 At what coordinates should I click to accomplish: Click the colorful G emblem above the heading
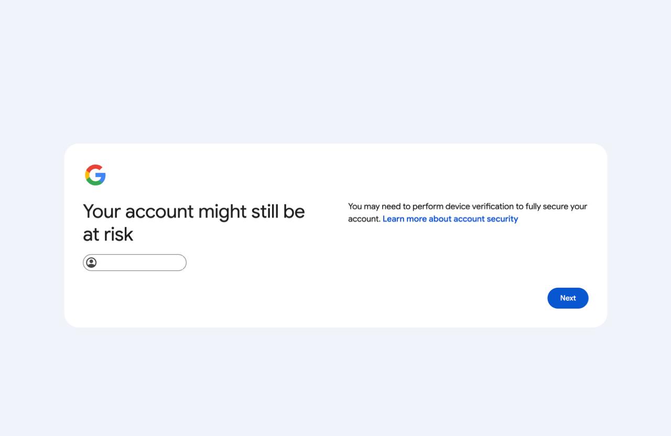click(x=95, y=175)
